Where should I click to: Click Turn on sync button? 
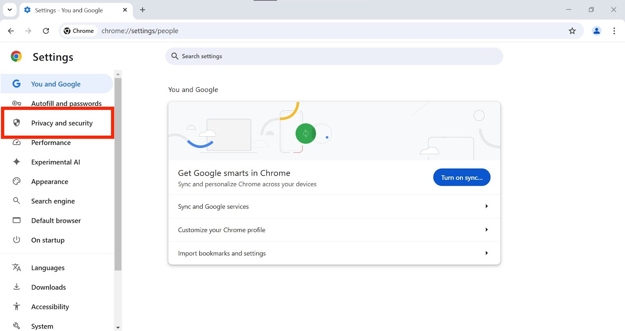(462, 177)
